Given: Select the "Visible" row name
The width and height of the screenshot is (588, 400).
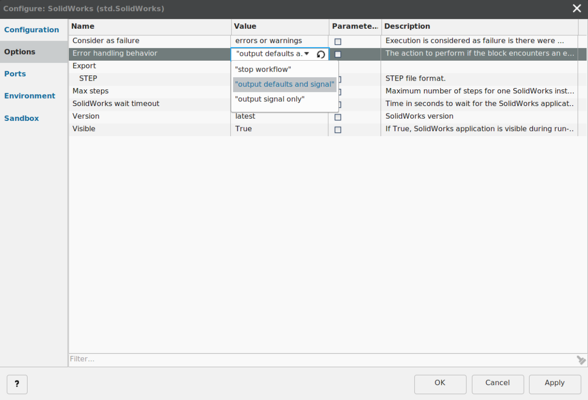Looking at the screenshot, I should point(84,129).
